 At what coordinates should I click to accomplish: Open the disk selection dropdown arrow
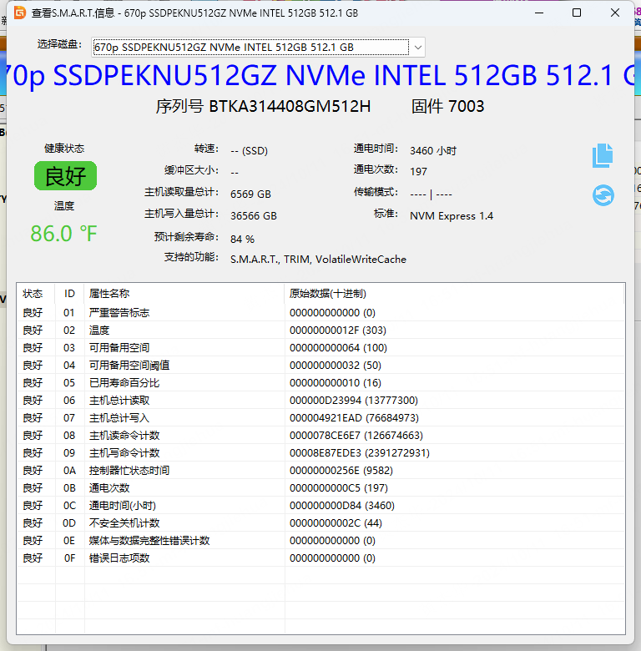[418, 48]
